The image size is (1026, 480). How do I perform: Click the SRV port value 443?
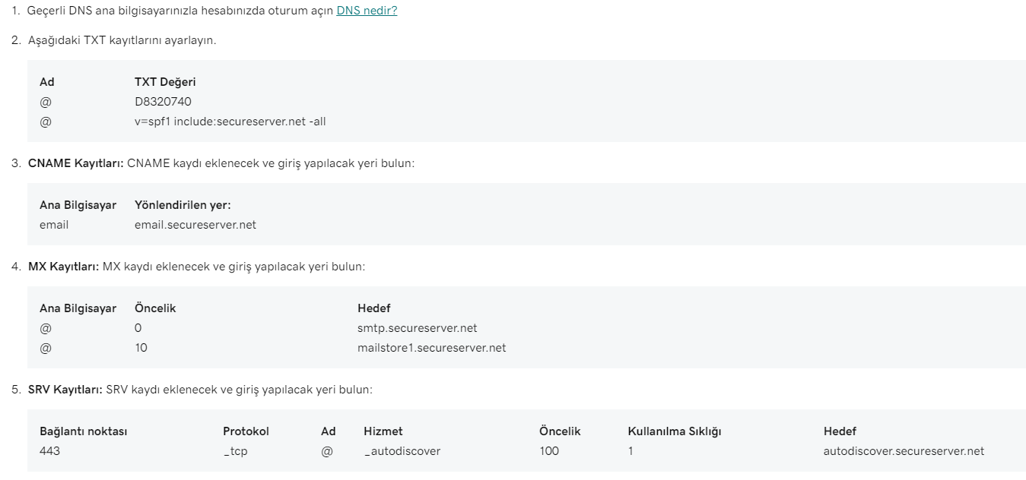click(x=49, y=451)
